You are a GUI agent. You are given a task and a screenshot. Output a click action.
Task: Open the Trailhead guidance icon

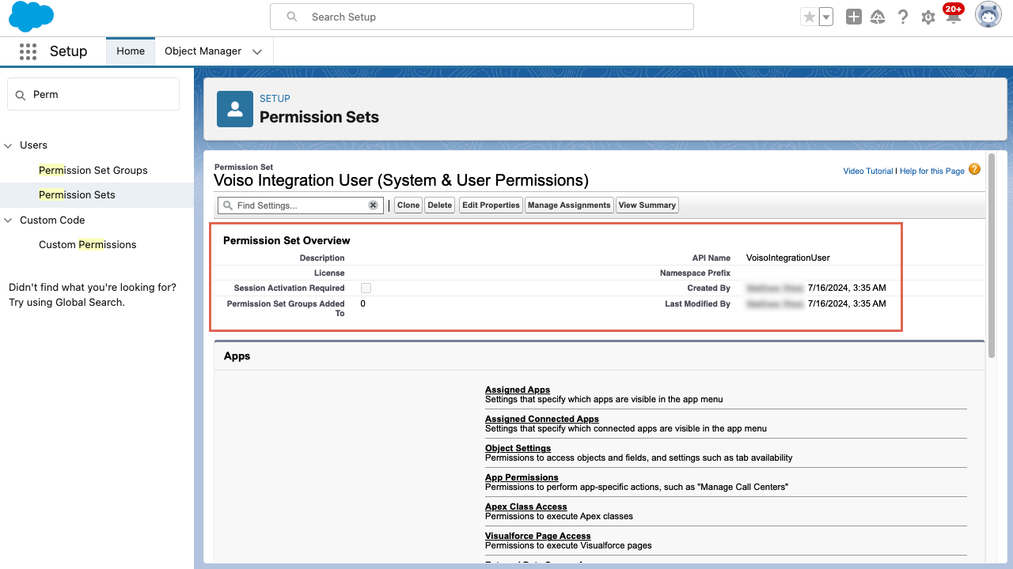click(x=878, y=17)
